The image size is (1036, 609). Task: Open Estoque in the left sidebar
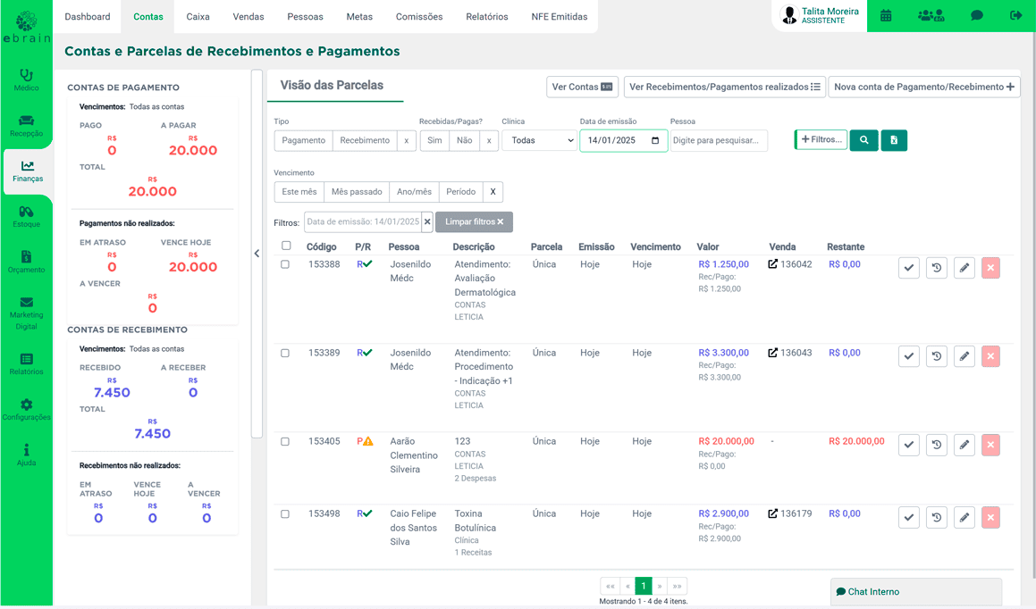(x=26, y=217)
